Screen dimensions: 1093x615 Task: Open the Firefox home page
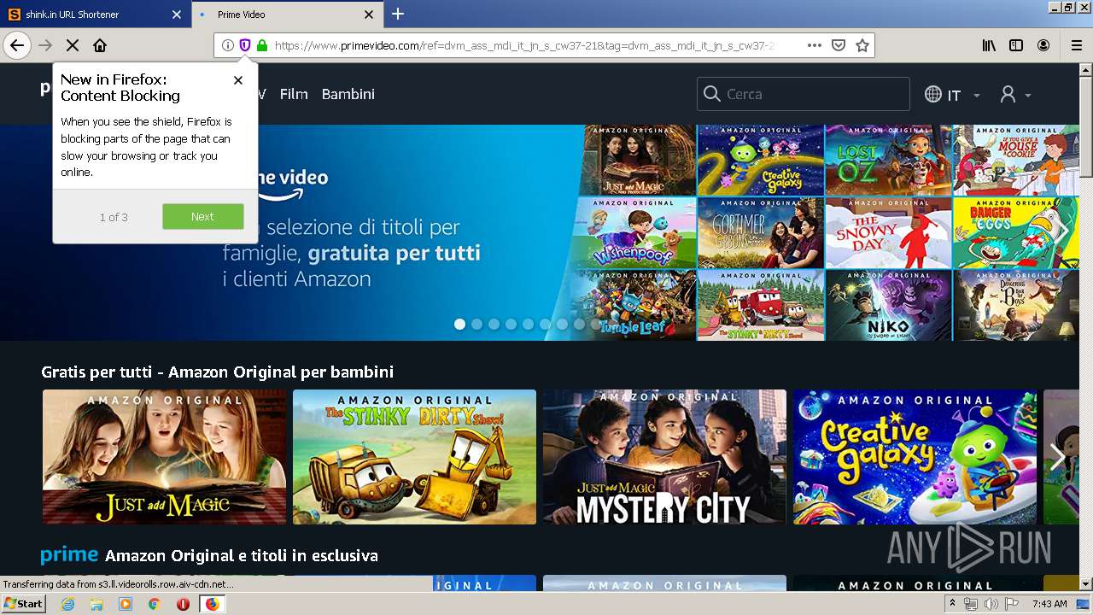(x=100, y=45)
